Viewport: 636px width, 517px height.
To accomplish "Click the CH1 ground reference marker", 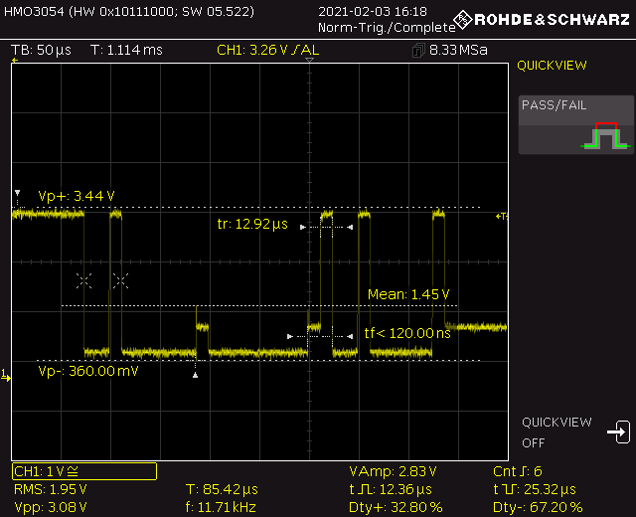I will tap(6, 376).
